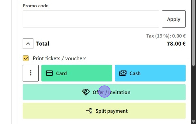Screen dimensions: 196x124
Task: Click the Tax (19 %) line
Action: tap(166, 36)
